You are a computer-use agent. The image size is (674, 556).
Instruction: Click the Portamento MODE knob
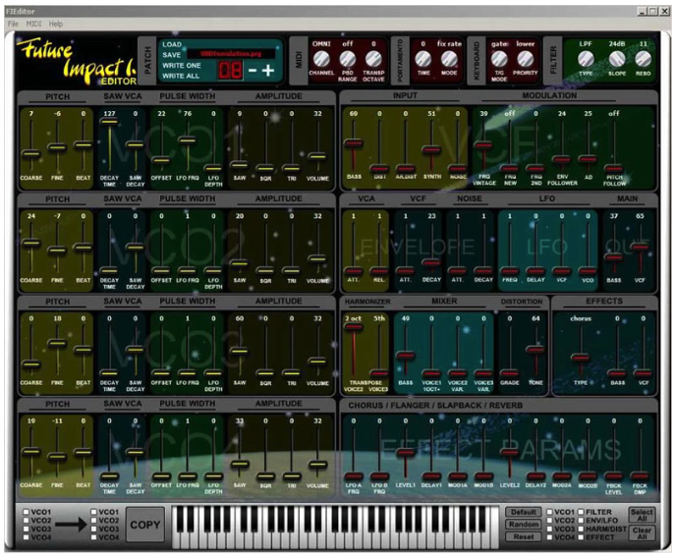(x=449, y=58)
